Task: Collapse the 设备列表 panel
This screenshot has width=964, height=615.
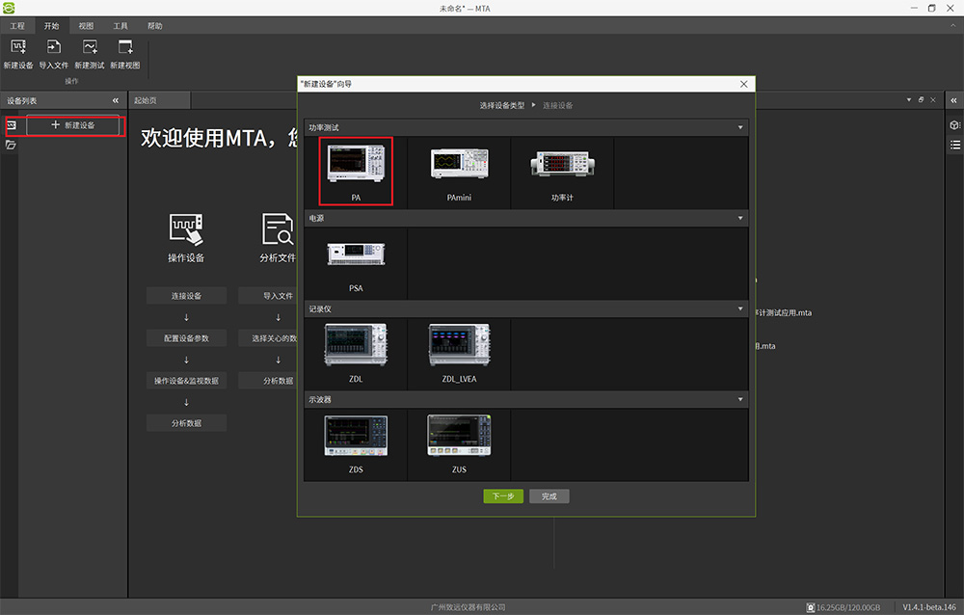Action: click(116, 100)
